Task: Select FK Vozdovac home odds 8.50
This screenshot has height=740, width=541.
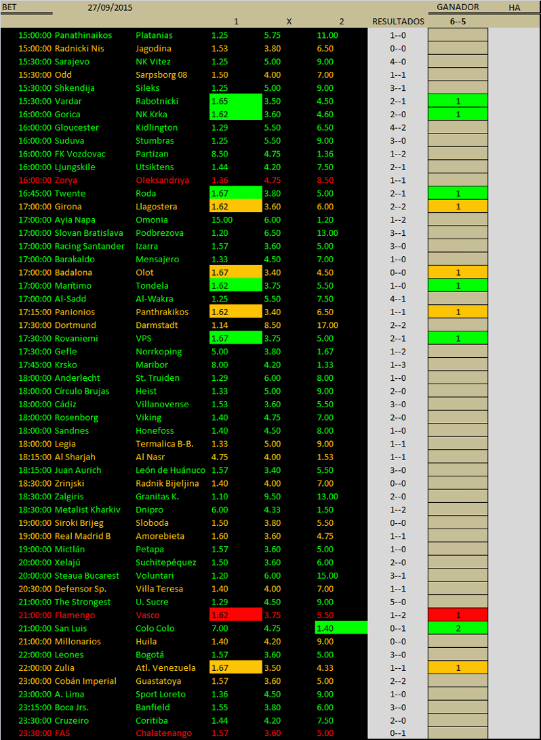Action: coord(220,153)
